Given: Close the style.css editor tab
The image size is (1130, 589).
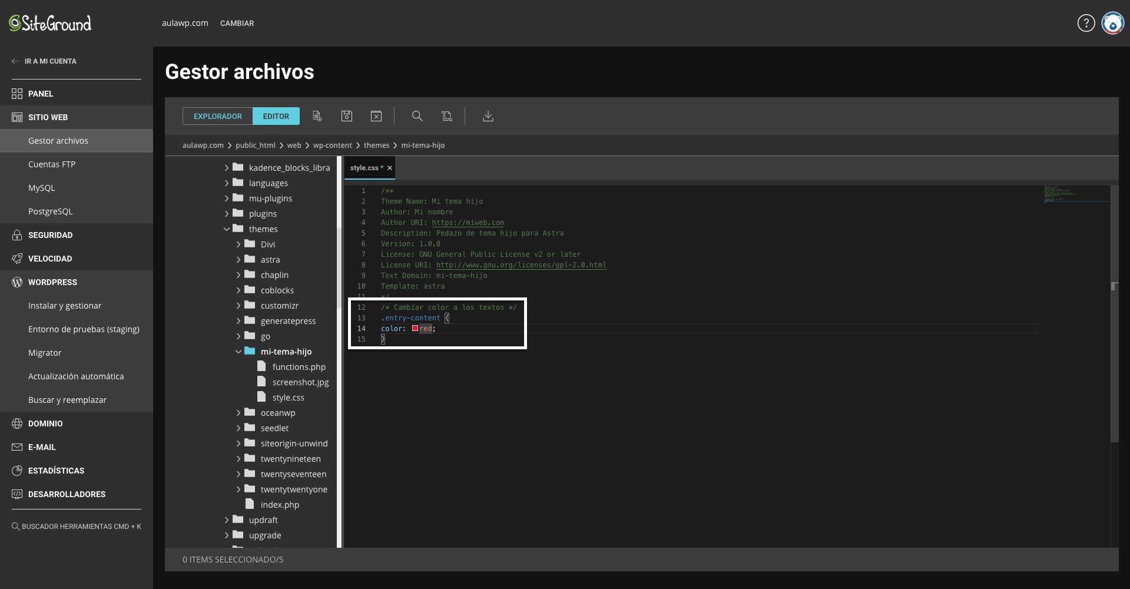Looking at the screenshot, I should click(x=390, y=168).
